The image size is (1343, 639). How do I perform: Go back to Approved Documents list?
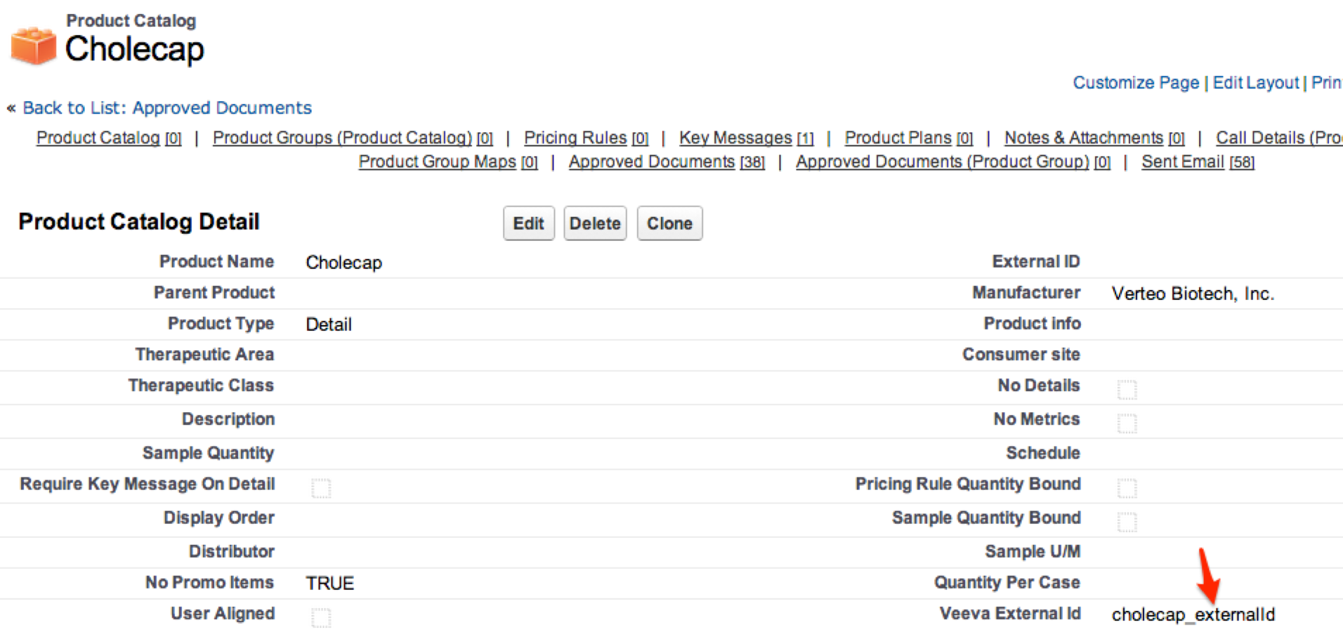point(166,107)
